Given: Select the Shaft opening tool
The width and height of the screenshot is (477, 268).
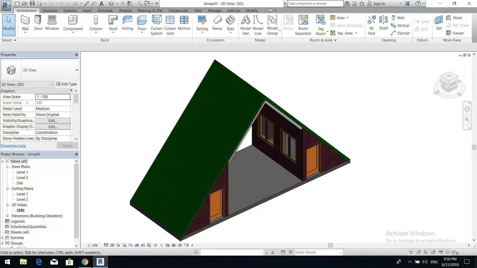Looking at the screenshot, I should pyautogui.click(x=384, y=23).
